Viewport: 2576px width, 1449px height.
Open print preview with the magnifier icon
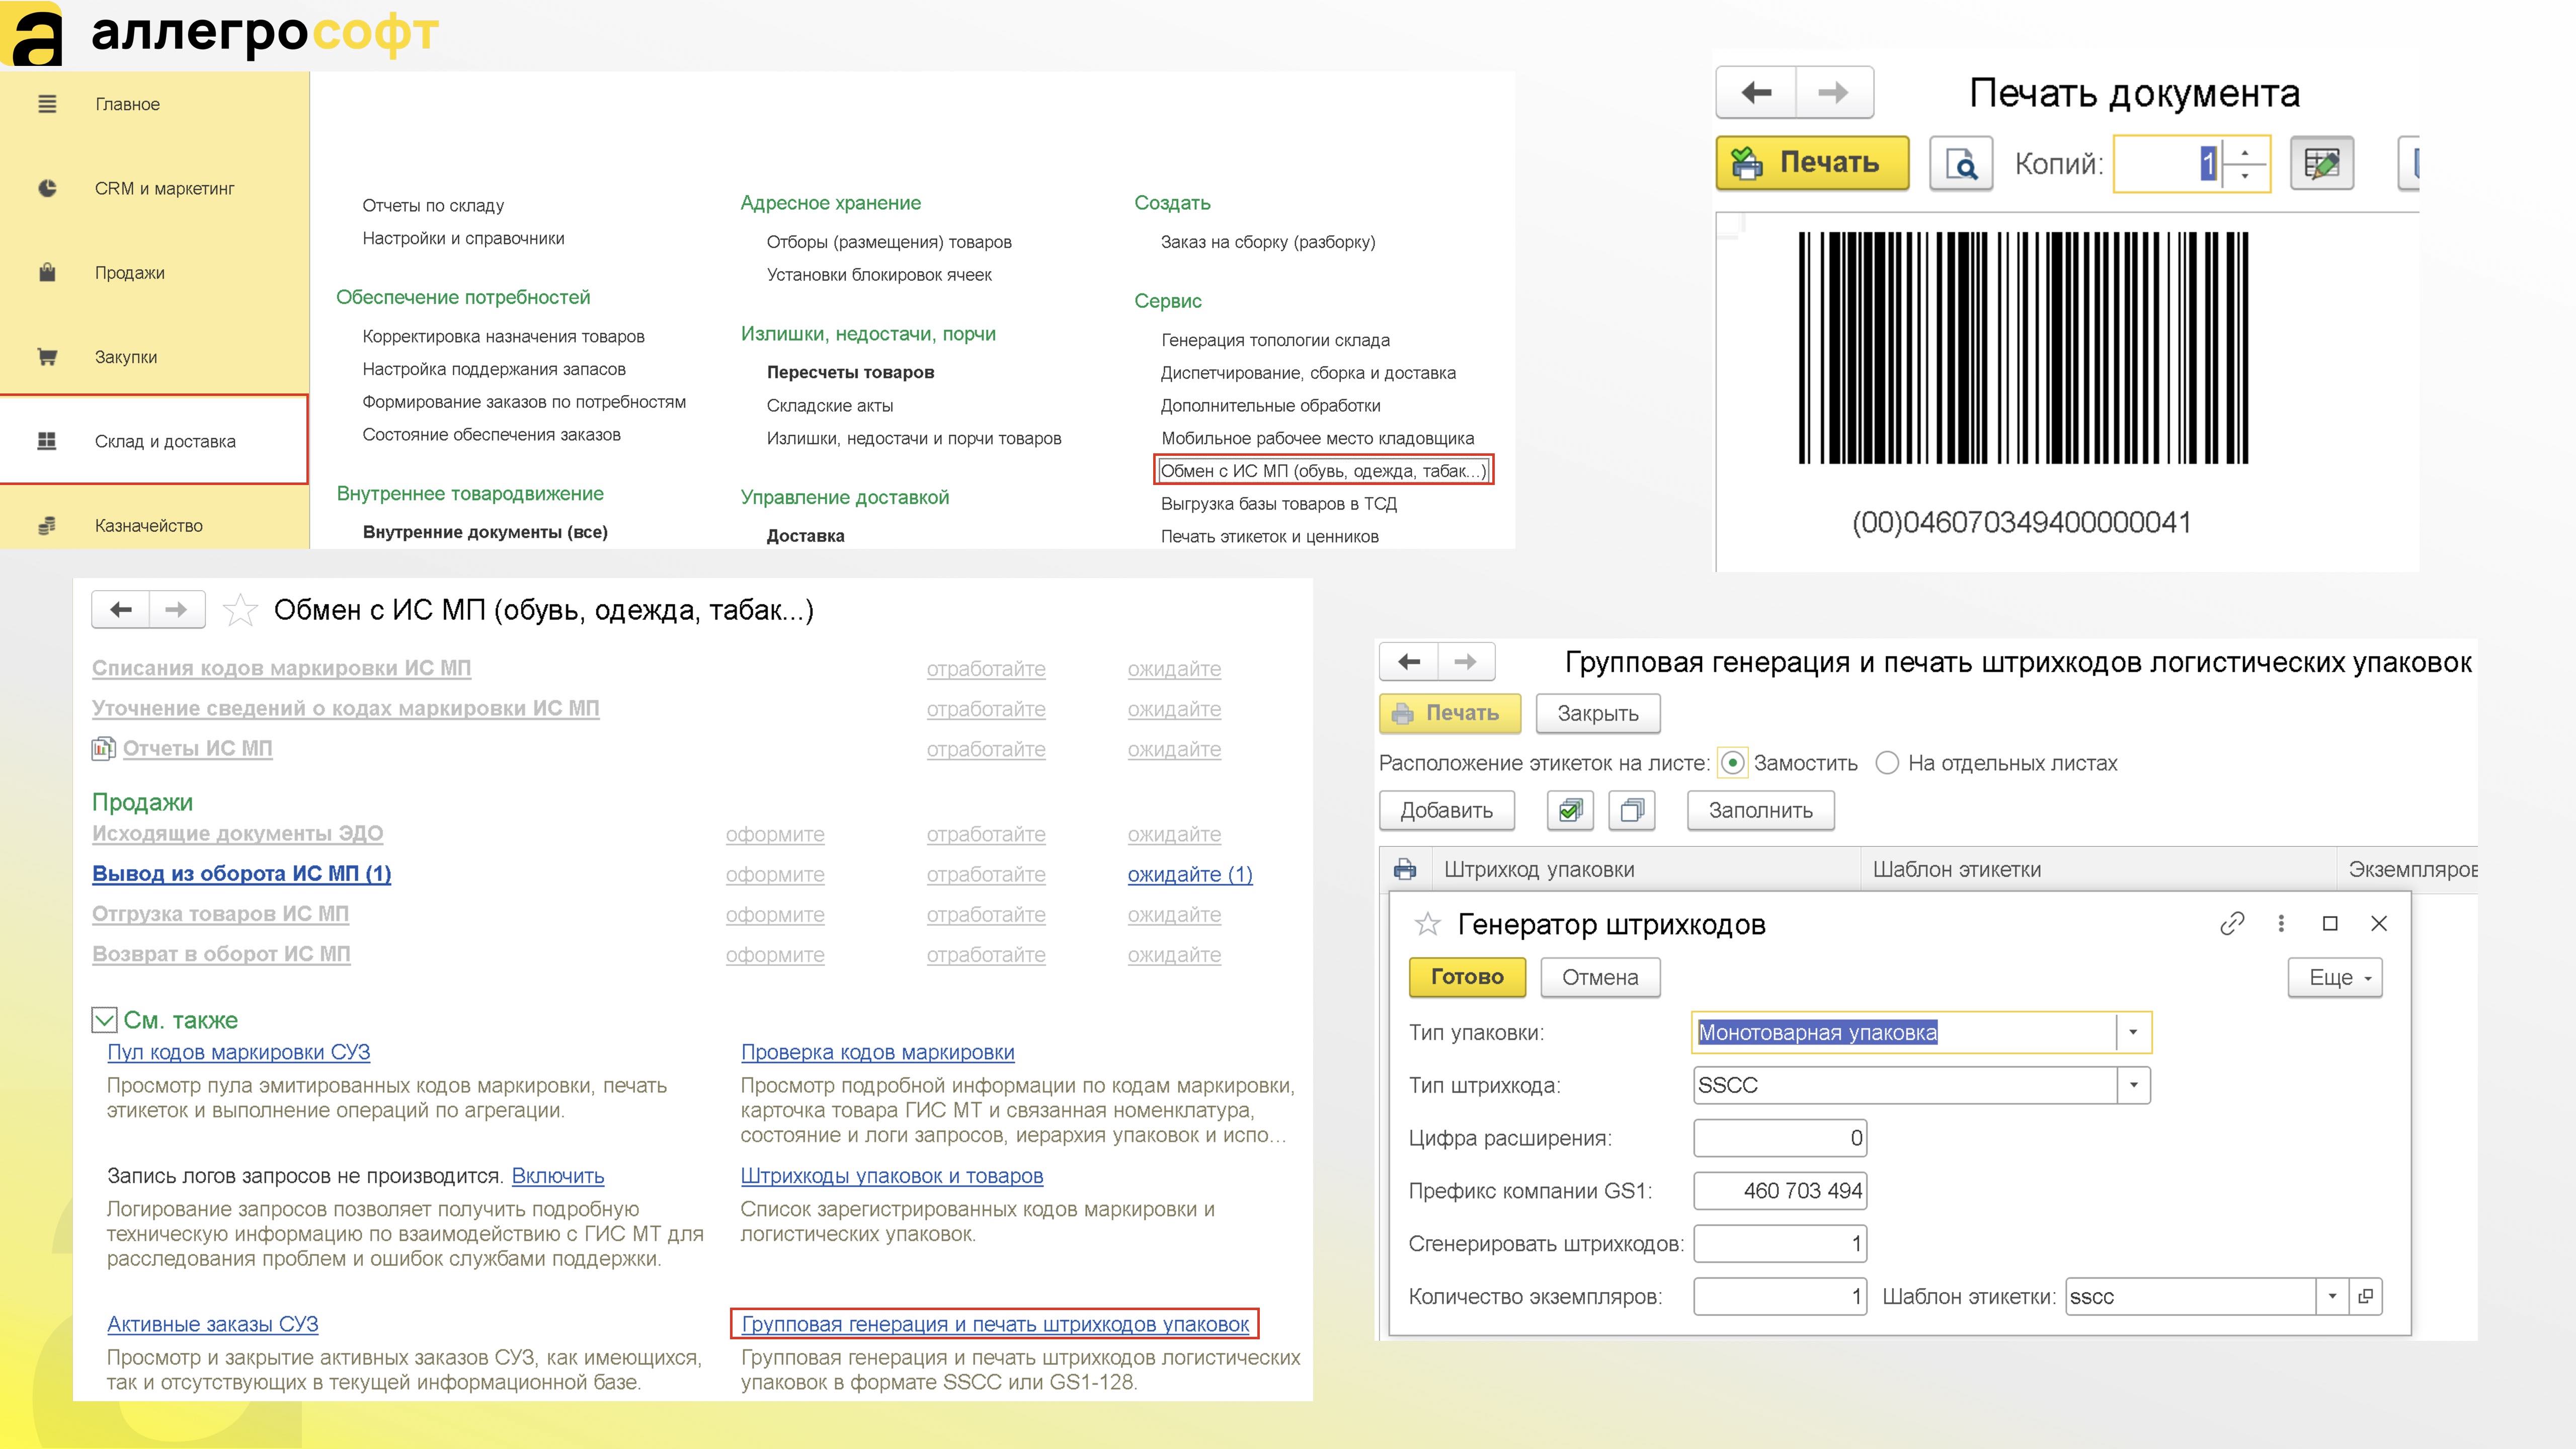(x=1961, y=163)
